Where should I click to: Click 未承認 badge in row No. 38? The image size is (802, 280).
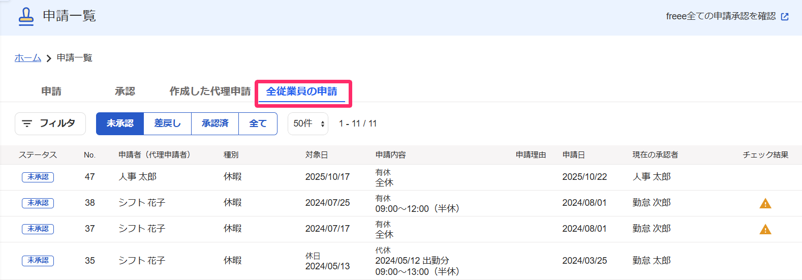[x=38, y=203]
